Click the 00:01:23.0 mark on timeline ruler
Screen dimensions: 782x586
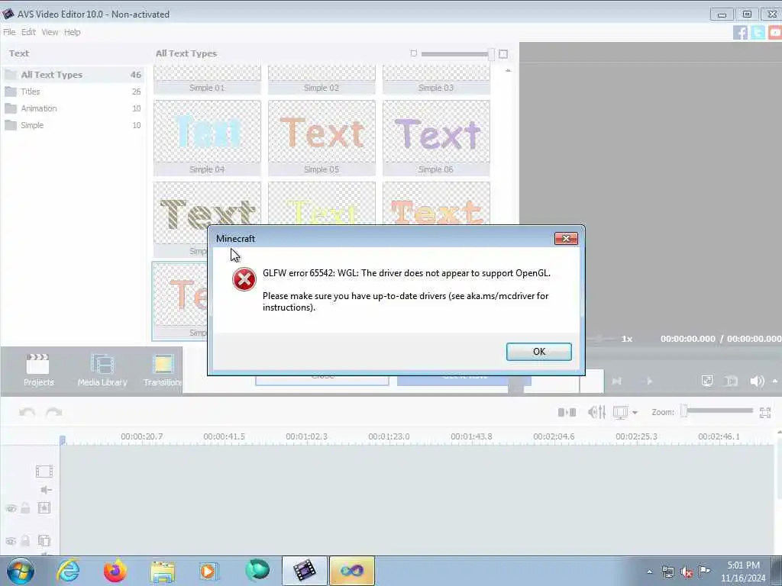389,436
